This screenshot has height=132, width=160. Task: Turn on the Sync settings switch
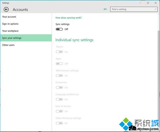pos(59,29)
